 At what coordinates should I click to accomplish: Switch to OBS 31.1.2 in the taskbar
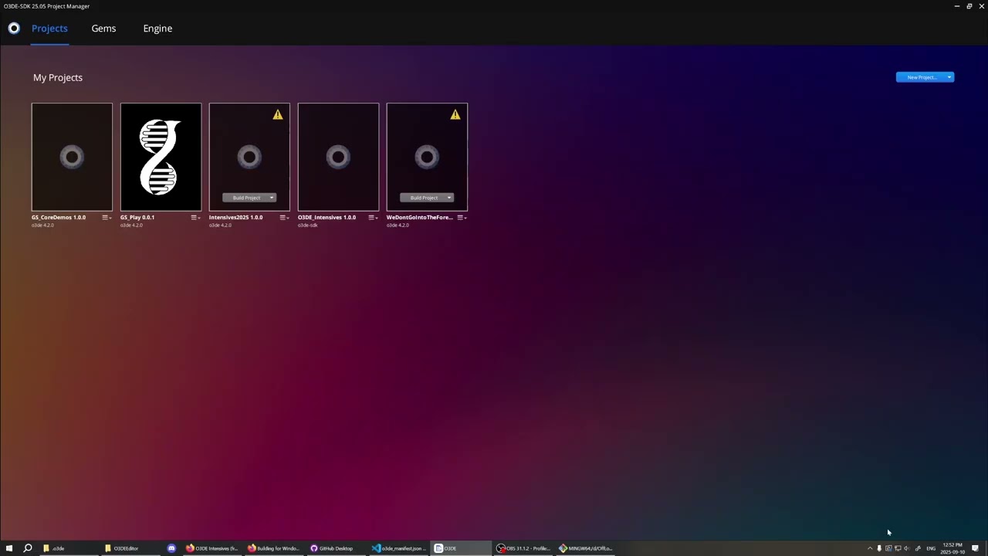[523, 548]
